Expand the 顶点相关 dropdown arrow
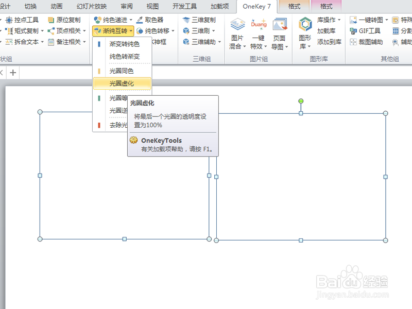Screen dimensions: 412x309 click(84, 31)
